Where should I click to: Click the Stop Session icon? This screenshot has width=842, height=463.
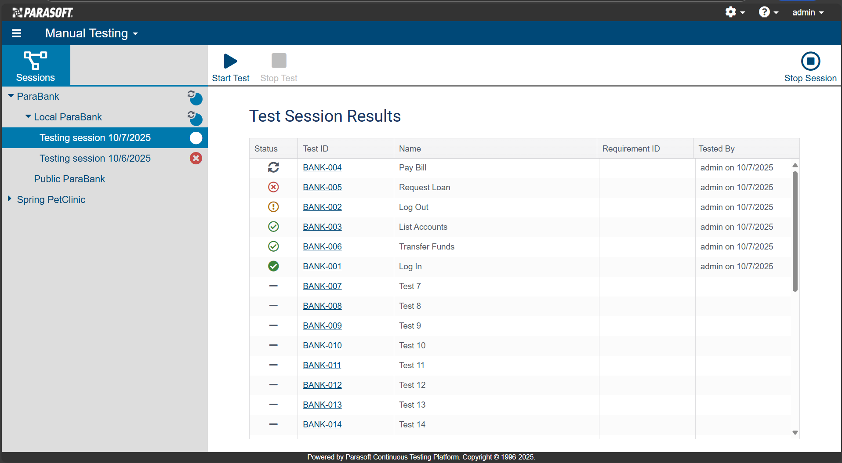pos(810,61)
